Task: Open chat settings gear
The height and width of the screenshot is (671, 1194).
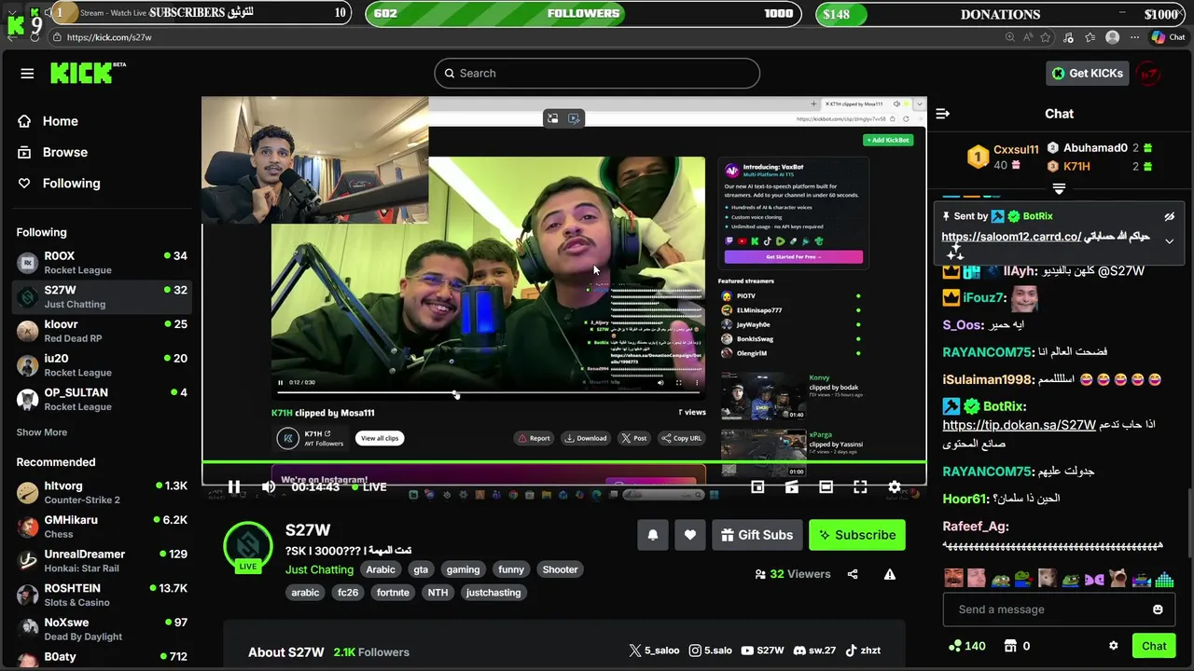Action: point(1113,646)
